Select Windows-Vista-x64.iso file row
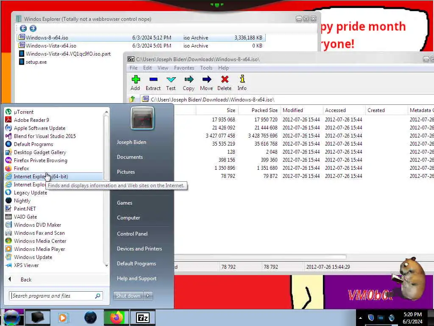Screen dimensions: 434x326 pos(141,46)
